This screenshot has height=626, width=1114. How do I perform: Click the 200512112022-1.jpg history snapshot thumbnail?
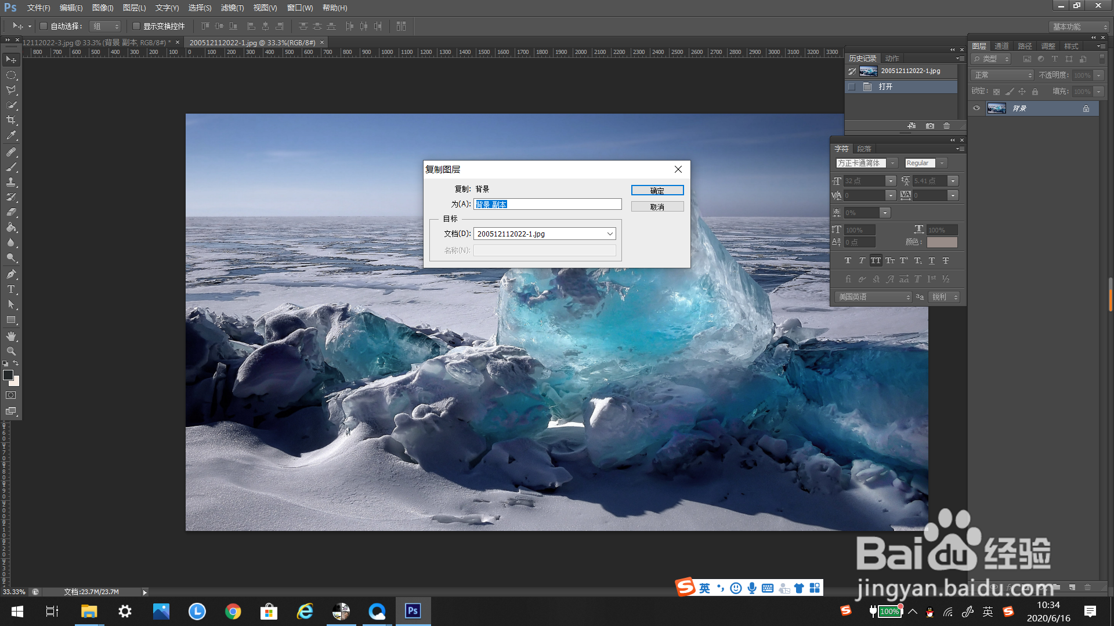869,71
